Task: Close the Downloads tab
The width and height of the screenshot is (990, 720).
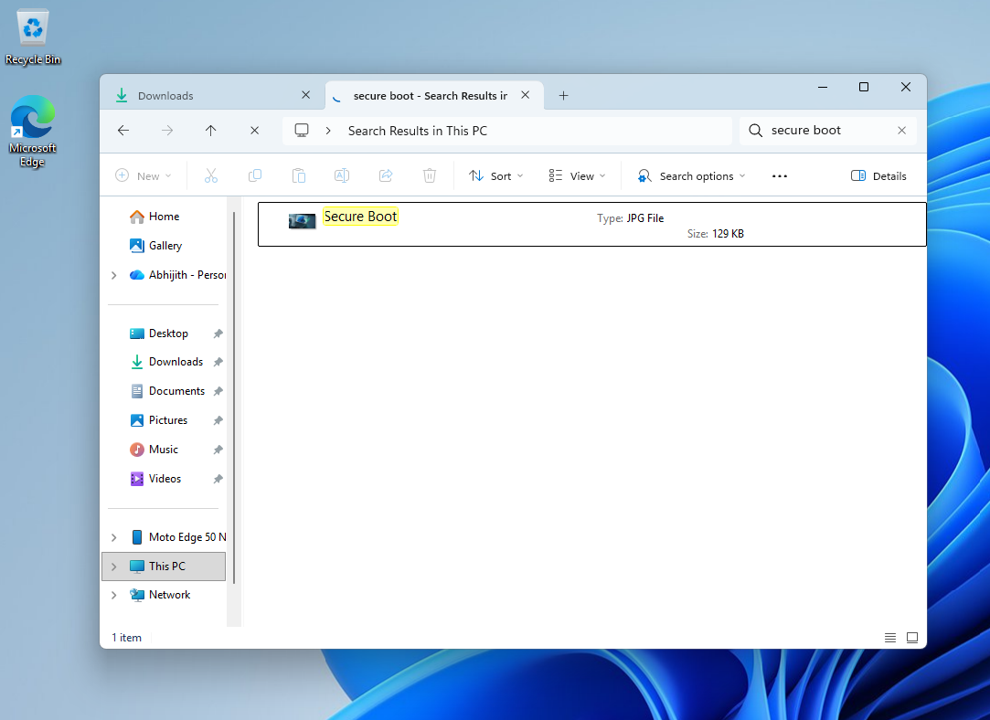Action: pyautogui.click(x=305, y=95)
